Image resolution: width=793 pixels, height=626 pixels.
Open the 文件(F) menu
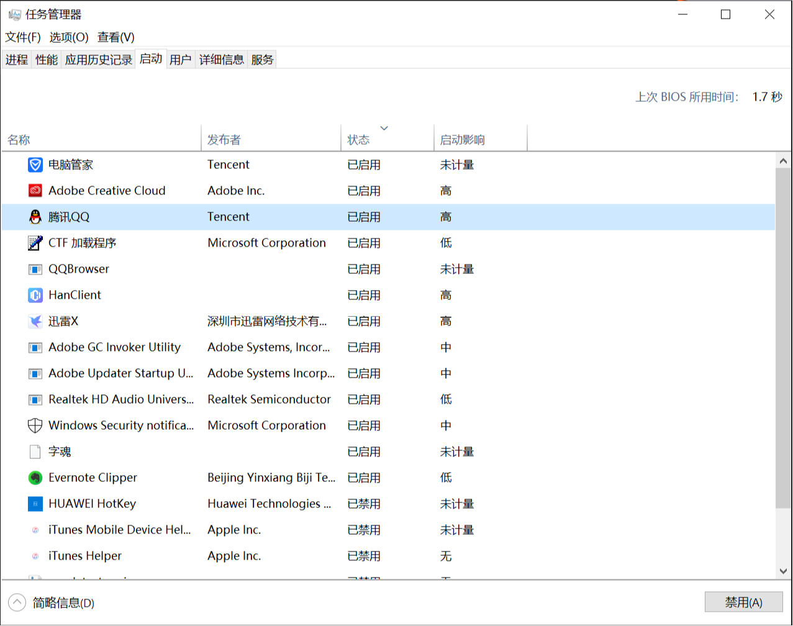tap(23, 37)
